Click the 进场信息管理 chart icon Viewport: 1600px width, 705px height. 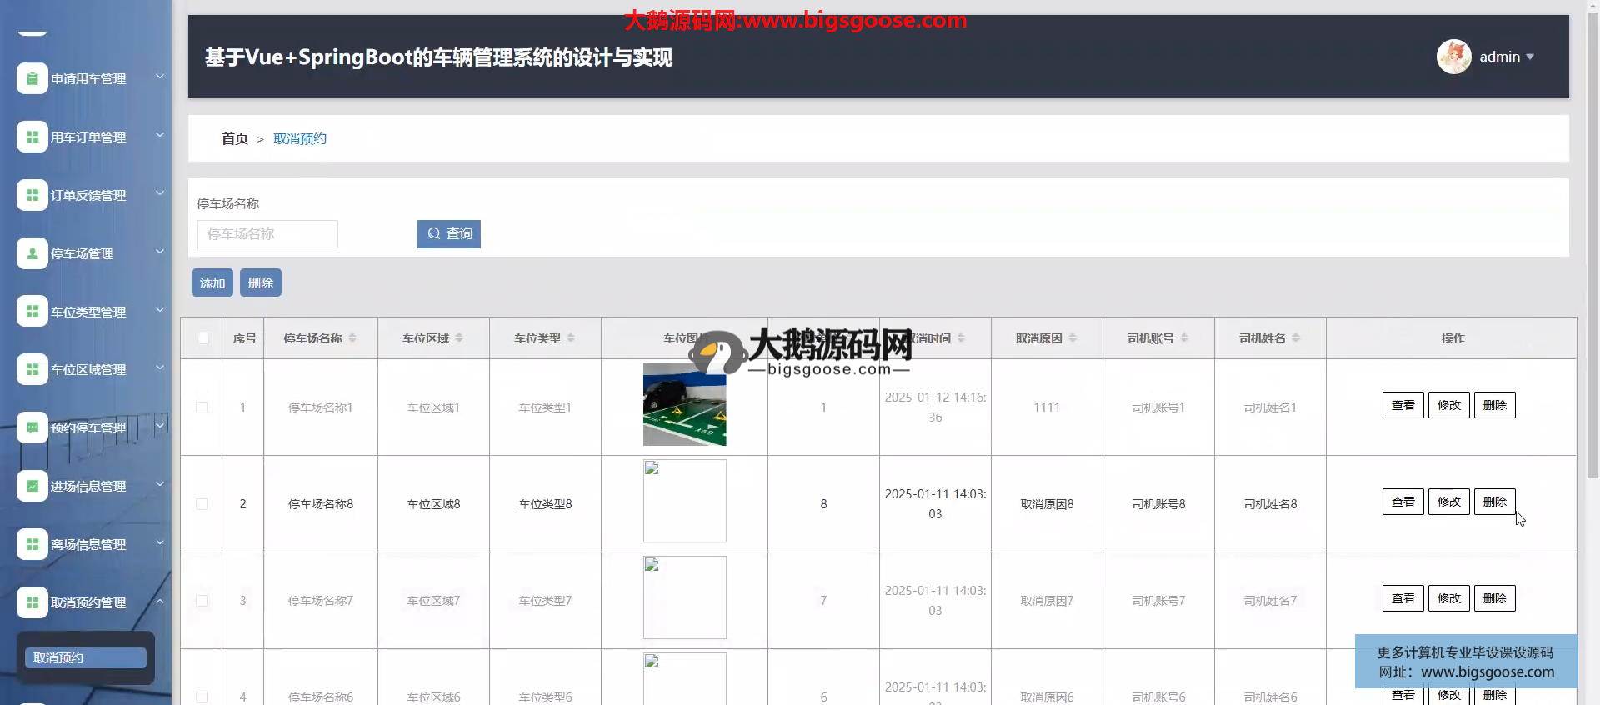pyautogui.click(x=32, y=487)
